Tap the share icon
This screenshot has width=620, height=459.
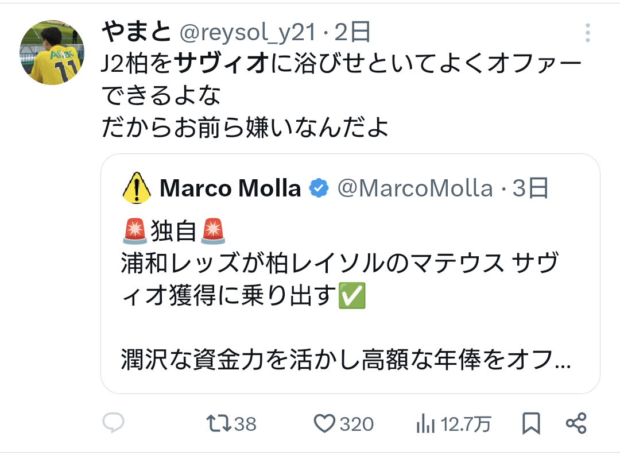click(x=576, y=424)
